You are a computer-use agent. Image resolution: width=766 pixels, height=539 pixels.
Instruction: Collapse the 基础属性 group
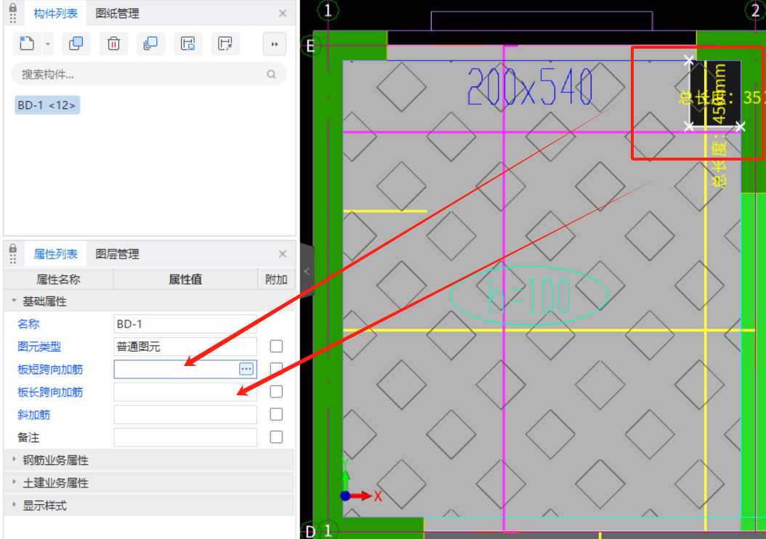click(14, 301)
